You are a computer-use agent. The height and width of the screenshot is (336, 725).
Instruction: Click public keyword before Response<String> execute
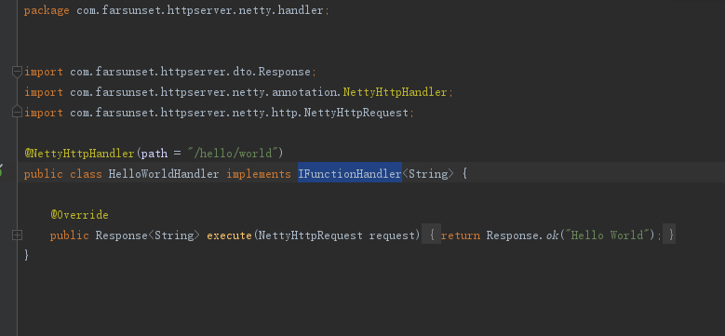[70, 235]
